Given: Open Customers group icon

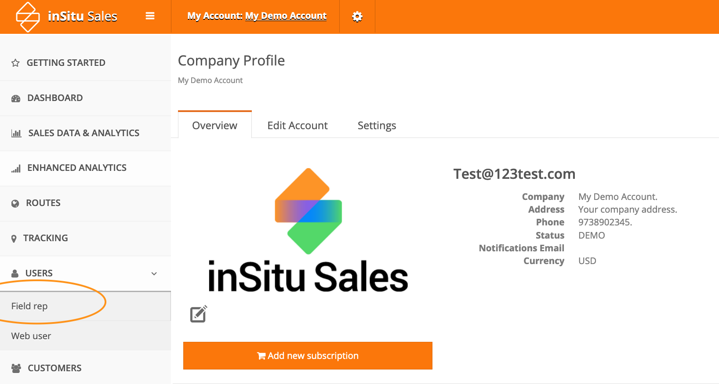Looking at the screenshot, I should coord(16,368).
